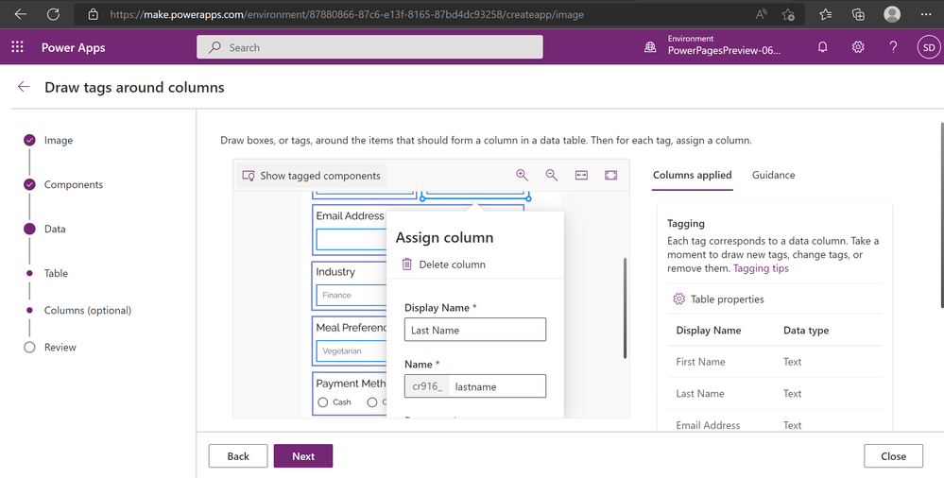This screenshot has width=944, height=478.
Task: Click the Power Apps search box
Action: [369, 47]
